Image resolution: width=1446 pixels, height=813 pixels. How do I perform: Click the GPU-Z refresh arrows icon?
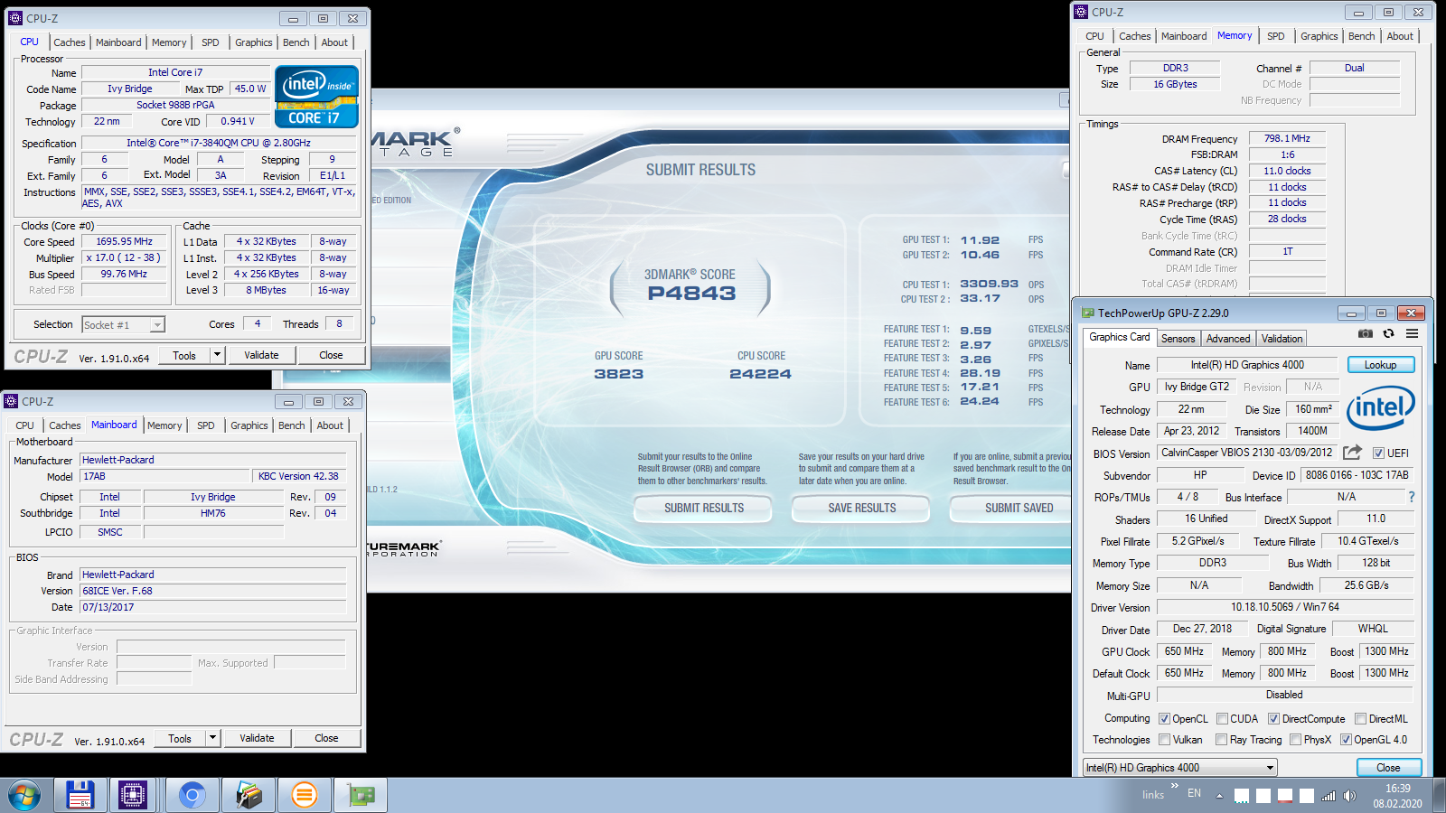(1388, 333)
